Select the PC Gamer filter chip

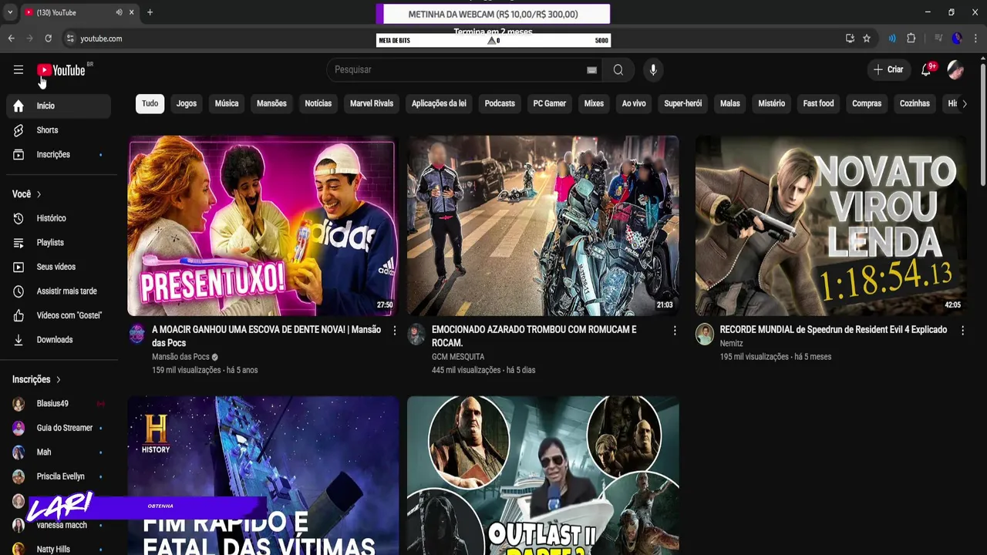pyautogui.click(x=550, y=103)
